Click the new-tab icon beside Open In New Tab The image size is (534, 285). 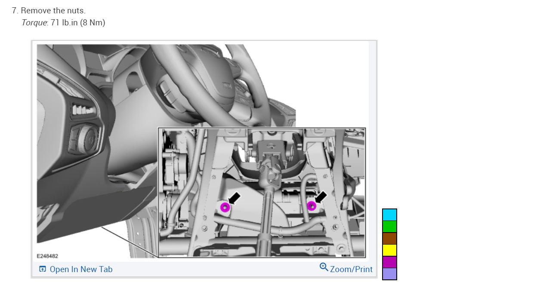(43, 270)
